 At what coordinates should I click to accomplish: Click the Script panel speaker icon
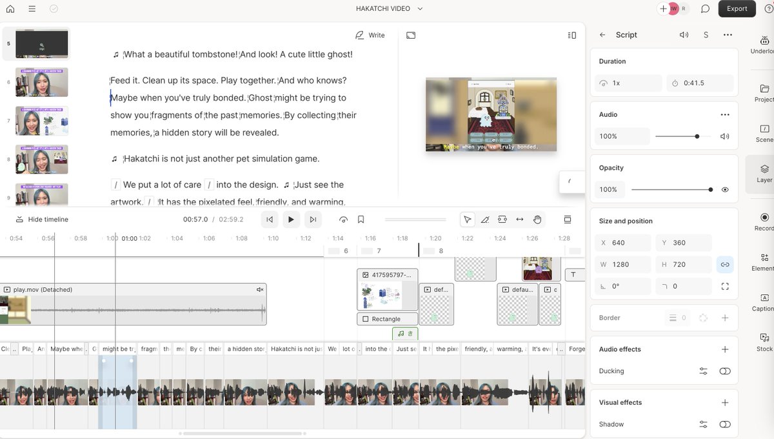click(684, 35)
